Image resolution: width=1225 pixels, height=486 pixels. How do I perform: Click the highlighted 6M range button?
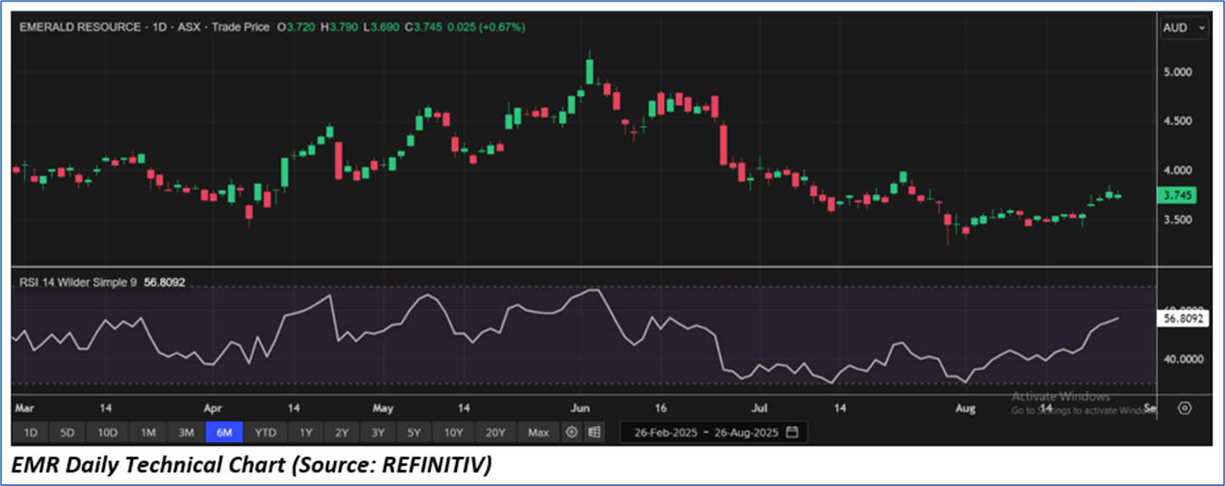(224, 433)
